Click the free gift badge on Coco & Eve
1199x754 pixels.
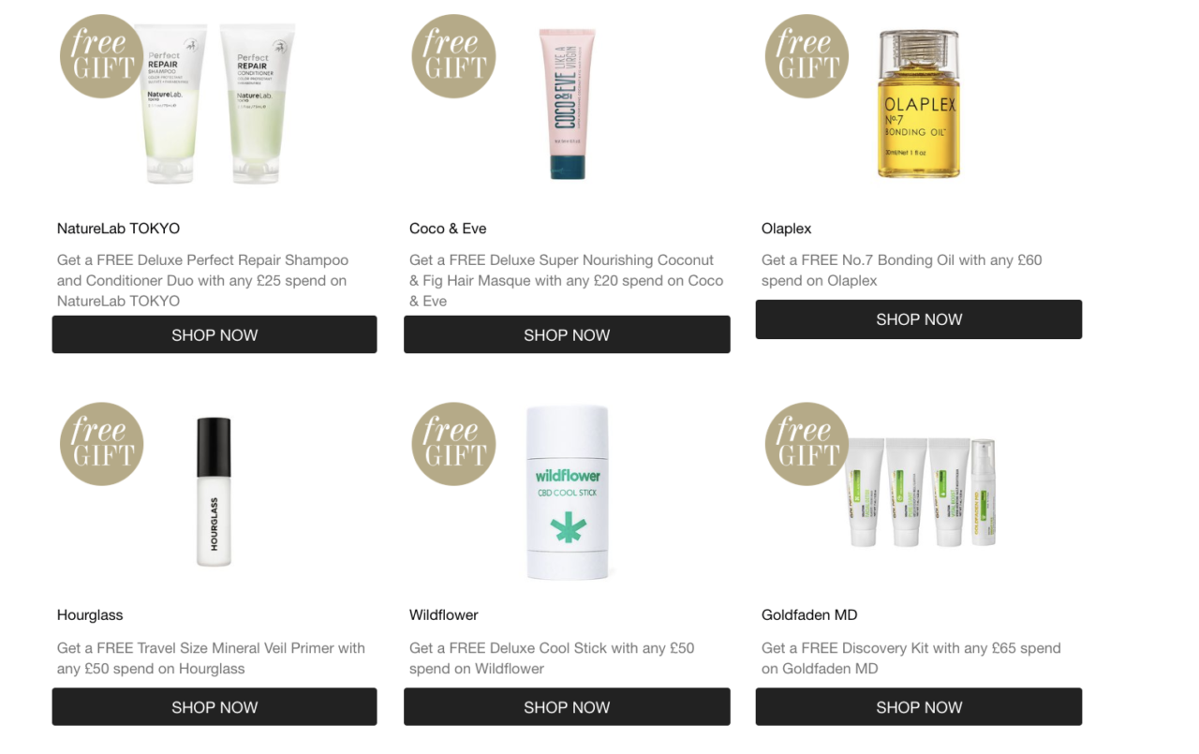453,56
